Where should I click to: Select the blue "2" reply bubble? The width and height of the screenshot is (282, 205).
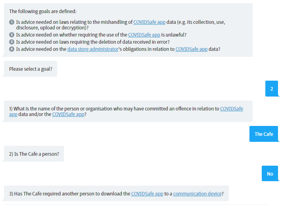pyautogui.click(x=272, y=89)
